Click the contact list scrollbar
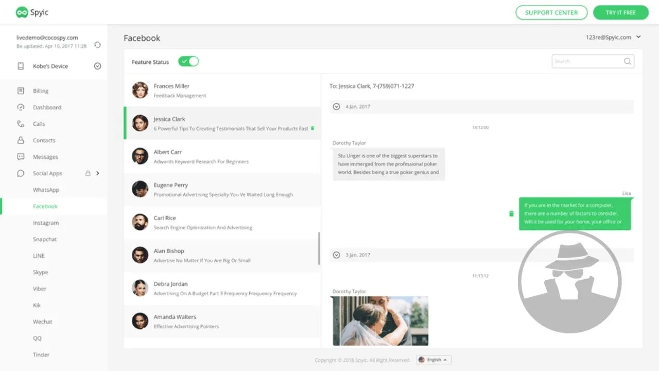The height and width of the screenshot is (371, 659). (x=319, y=248)
